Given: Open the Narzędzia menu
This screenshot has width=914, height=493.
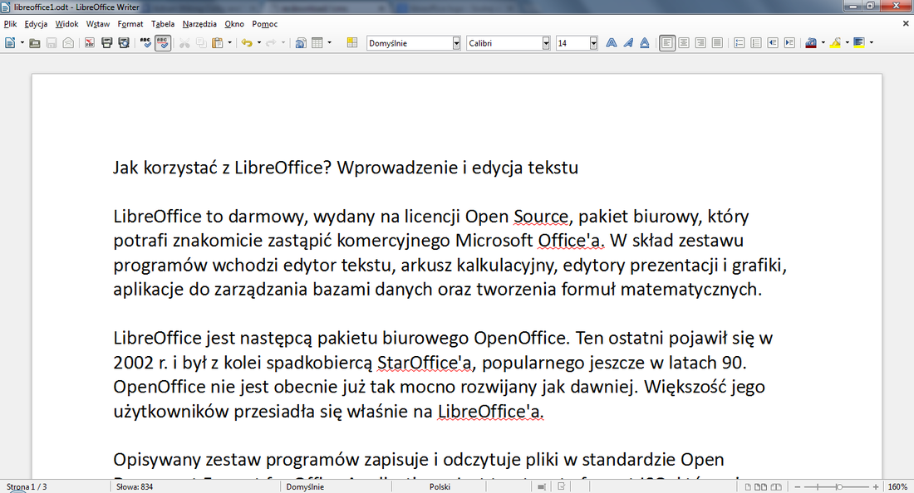Looking at the screenshot, I should click(x=199, y=24).
